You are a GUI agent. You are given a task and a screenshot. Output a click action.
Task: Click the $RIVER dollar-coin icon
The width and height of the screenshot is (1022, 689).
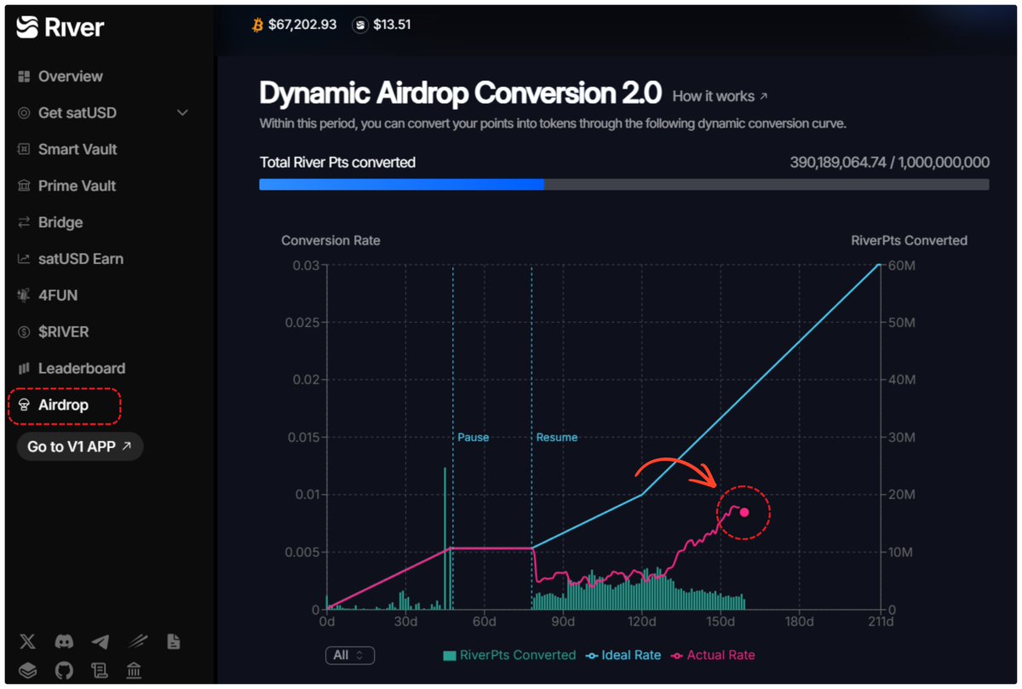tap(24, 332)
